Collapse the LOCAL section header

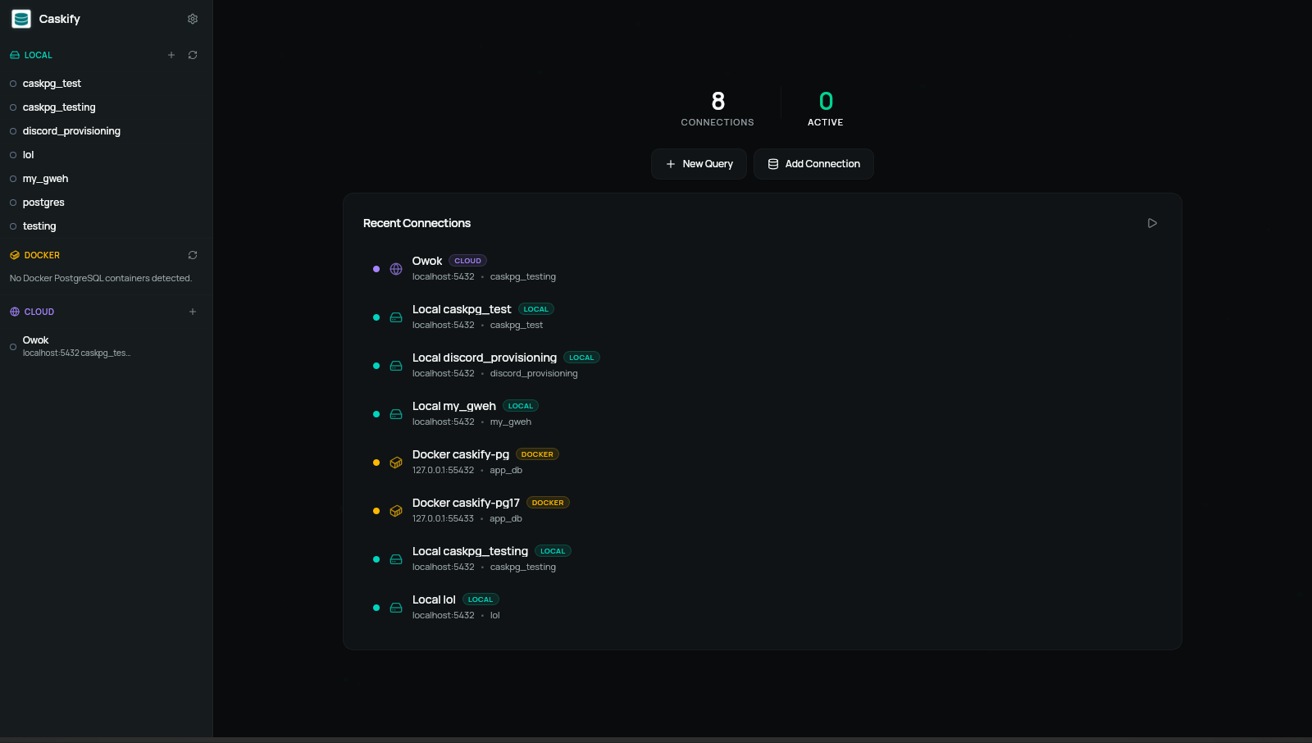31,55
